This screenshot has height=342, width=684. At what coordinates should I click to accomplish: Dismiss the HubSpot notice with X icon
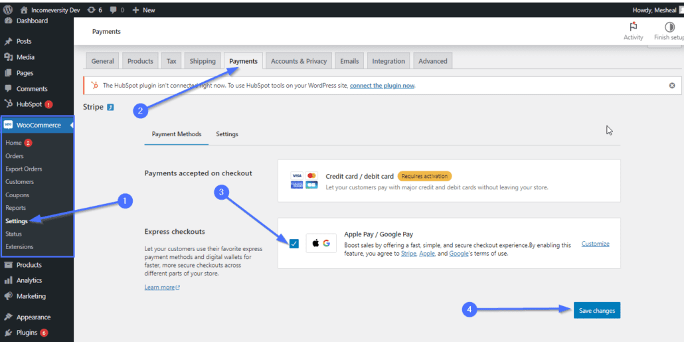[x=672, y=86]
